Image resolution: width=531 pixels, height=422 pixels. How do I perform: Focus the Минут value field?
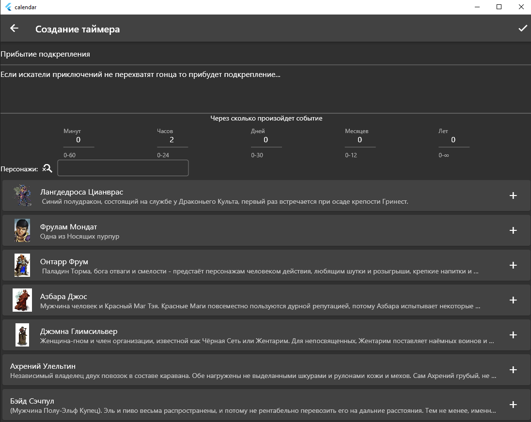click(x=78, y=140)
